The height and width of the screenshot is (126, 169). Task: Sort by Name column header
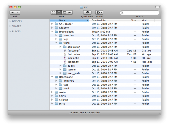(x=69, y=20)
